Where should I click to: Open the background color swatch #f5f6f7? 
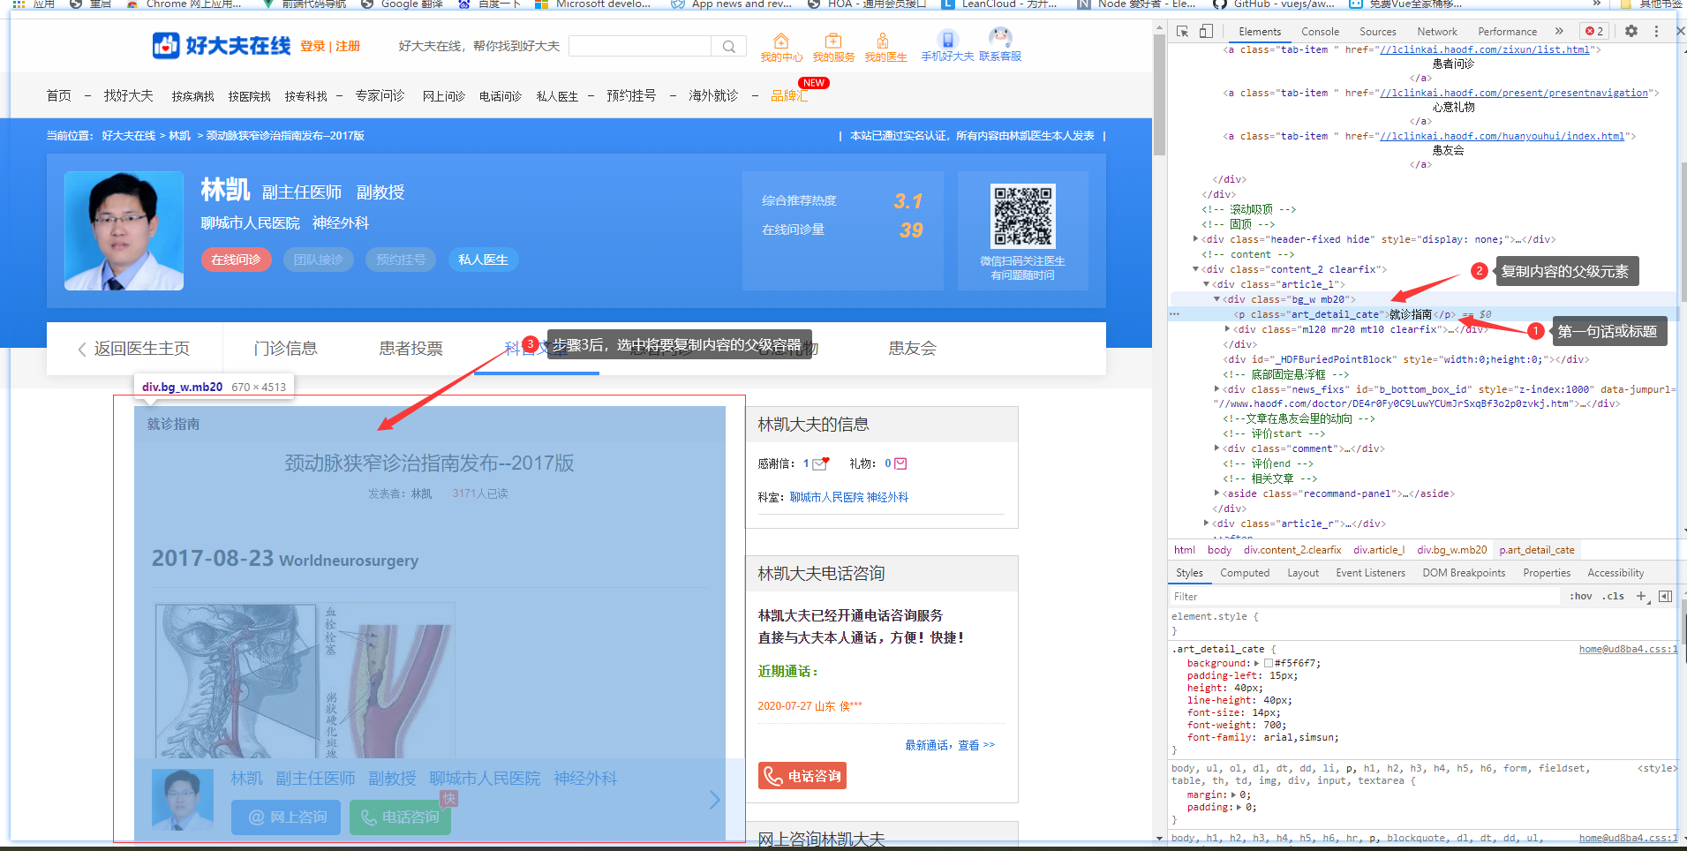coord(1269,663)
